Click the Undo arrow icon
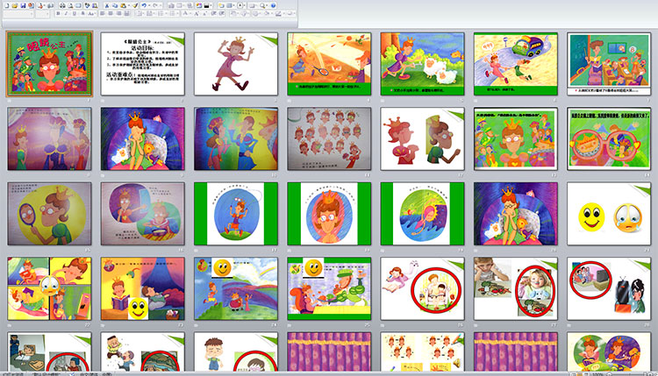Image resolution: width=658 pixels, height=376 pixels. [x=144, y=5]
